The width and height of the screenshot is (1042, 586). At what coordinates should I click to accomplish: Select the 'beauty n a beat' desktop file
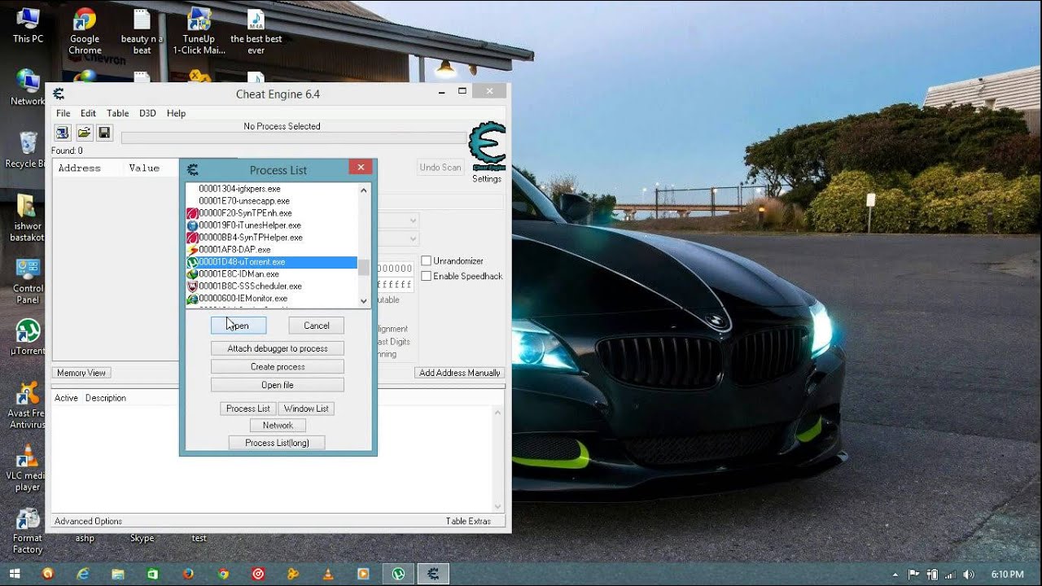coord(142,31)
